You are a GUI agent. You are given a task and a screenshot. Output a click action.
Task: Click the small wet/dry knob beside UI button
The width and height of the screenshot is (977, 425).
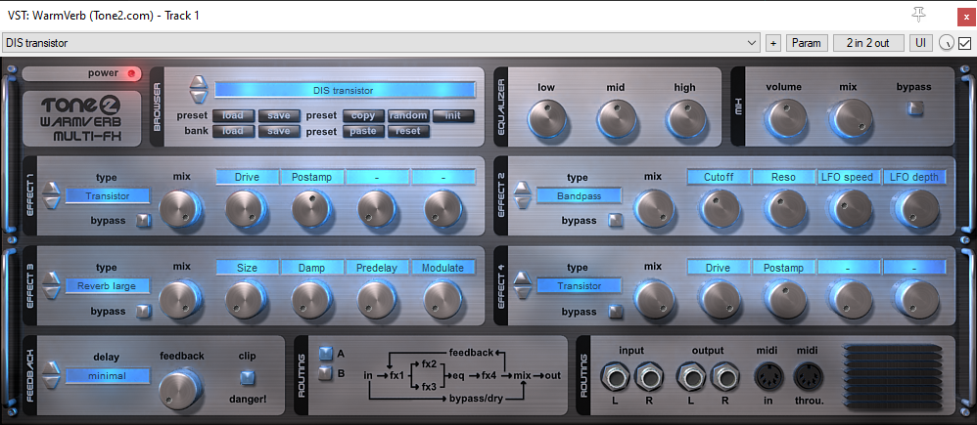pyautogui.click(x=947, y=43)
